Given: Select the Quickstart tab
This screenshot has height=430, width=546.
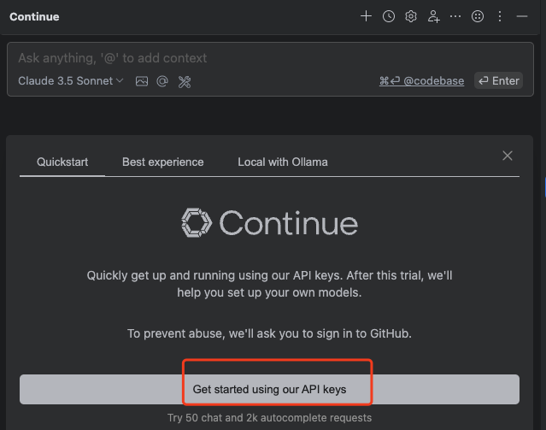Looking at the screenshot, I should tap(62, 162).
